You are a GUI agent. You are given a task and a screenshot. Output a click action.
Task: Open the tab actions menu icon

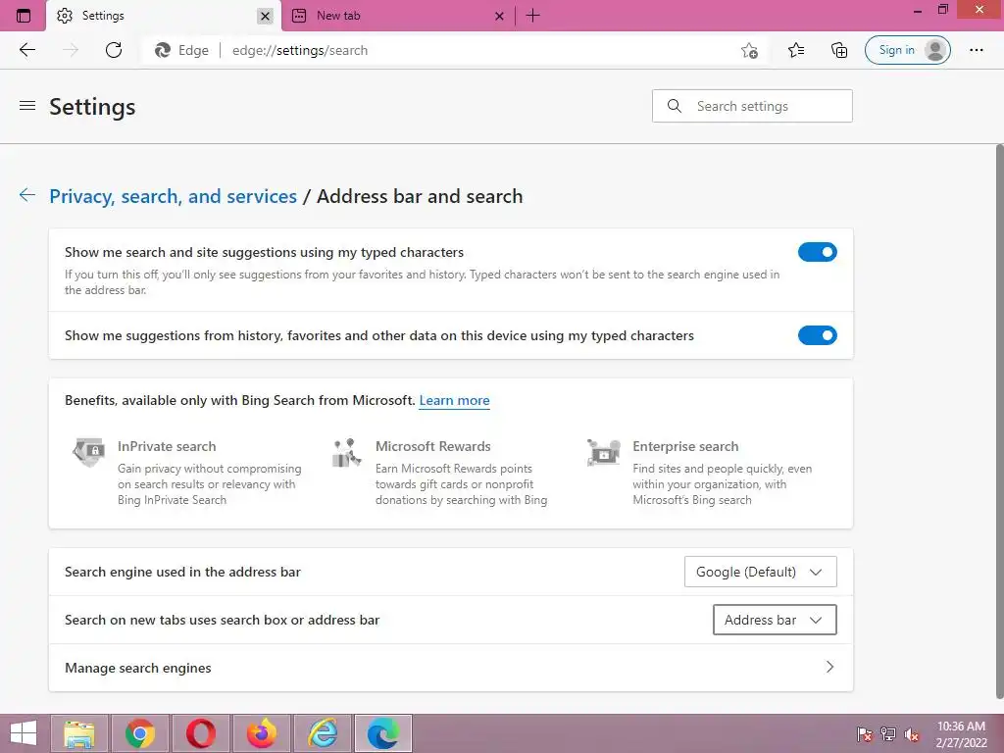(x=24, y=16)
